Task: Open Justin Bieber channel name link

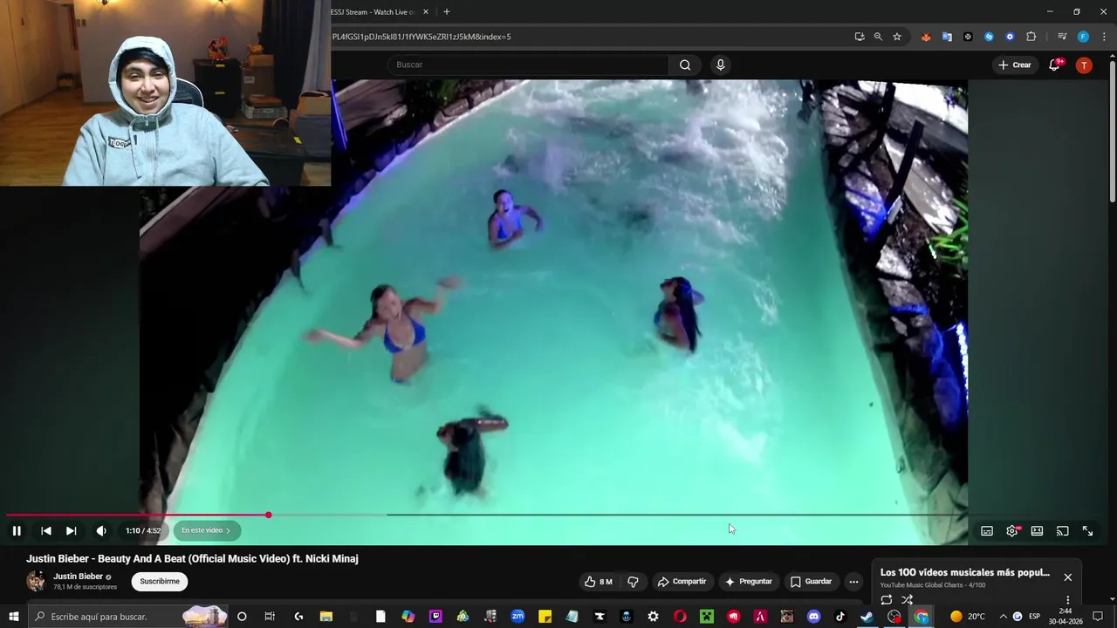Action: [78, 577]
